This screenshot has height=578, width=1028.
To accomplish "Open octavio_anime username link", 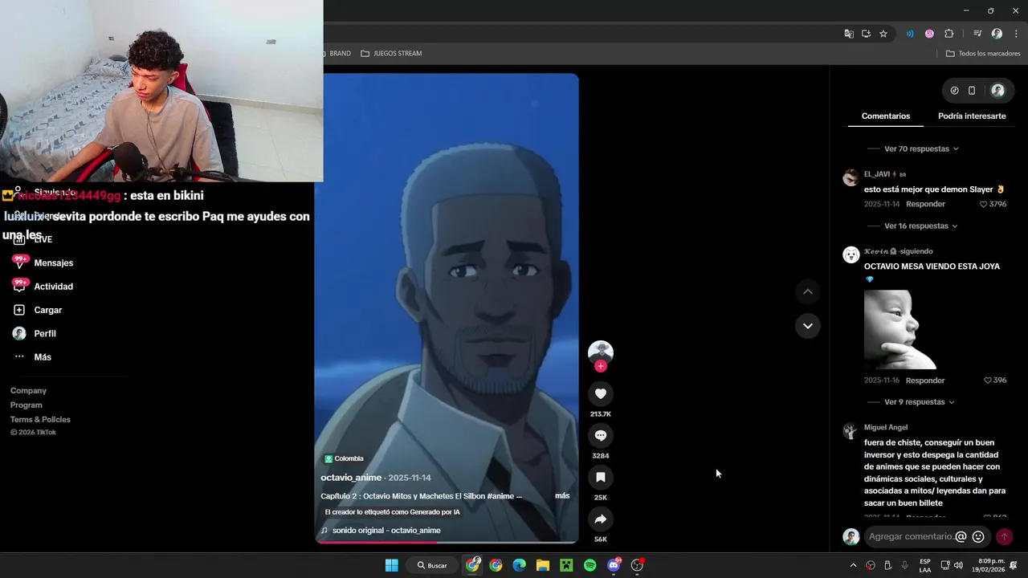I will [351, 478].
